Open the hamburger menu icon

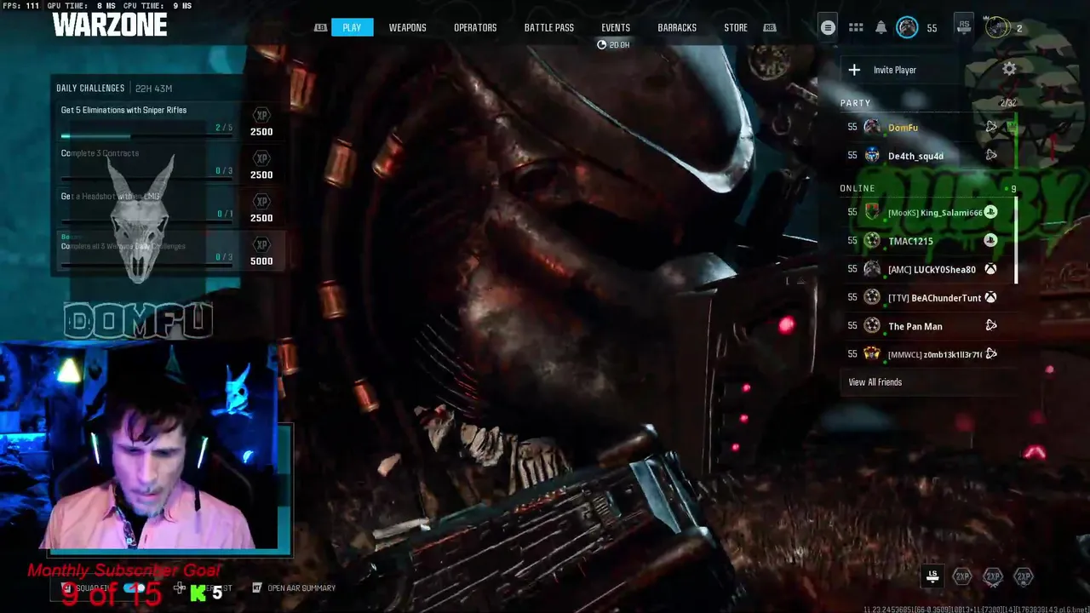tap(827, 27)
